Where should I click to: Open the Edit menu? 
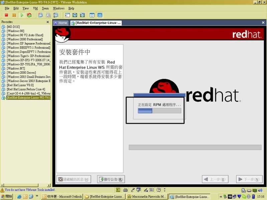pos(16,8)
